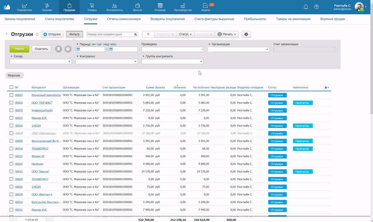This screenshot has height=222, width=373.
Task: Click the search field for number or comment
Action: click(110, 34)
